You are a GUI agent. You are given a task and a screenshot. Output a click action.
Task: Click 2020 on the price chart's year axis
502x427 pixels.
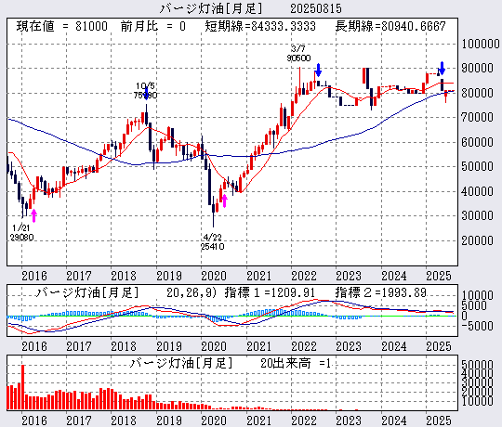coord(214,276)
